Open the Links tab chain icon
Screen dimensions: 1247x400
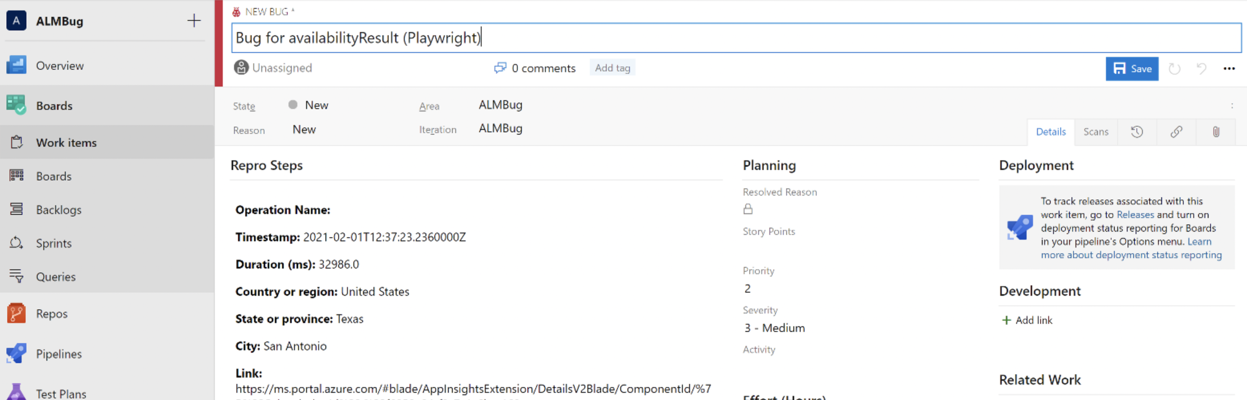[x=1176, y=132]
